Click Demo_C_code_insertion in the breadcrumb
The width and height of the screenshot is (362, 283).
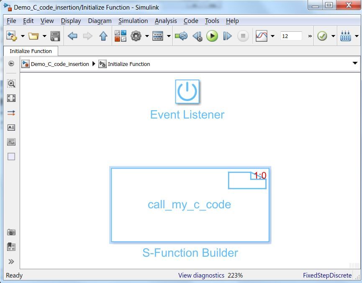click(x=60, y=64)
